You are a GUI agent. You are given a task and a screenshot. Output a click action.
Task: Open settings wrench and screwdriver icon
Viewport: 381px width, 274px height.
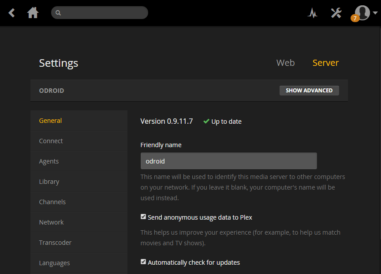(x=336, y=13)
